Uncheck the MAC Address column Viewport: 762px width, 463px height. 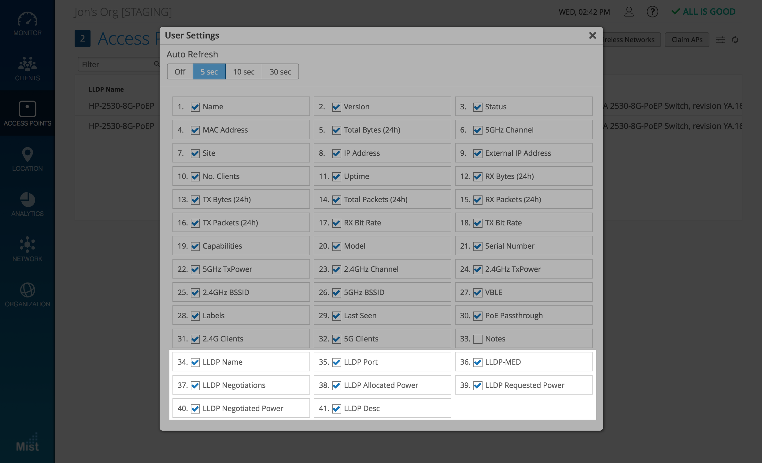195,130
